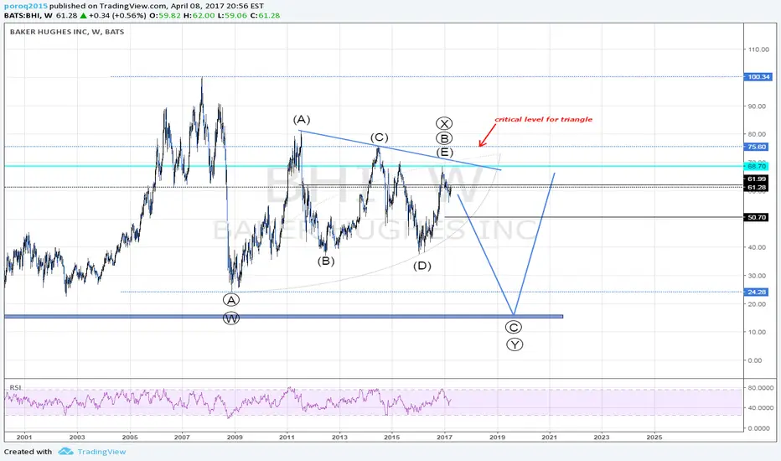781x461 pixels.
Task: Click the (A) wave label near 2011
Action: [302, 120]
